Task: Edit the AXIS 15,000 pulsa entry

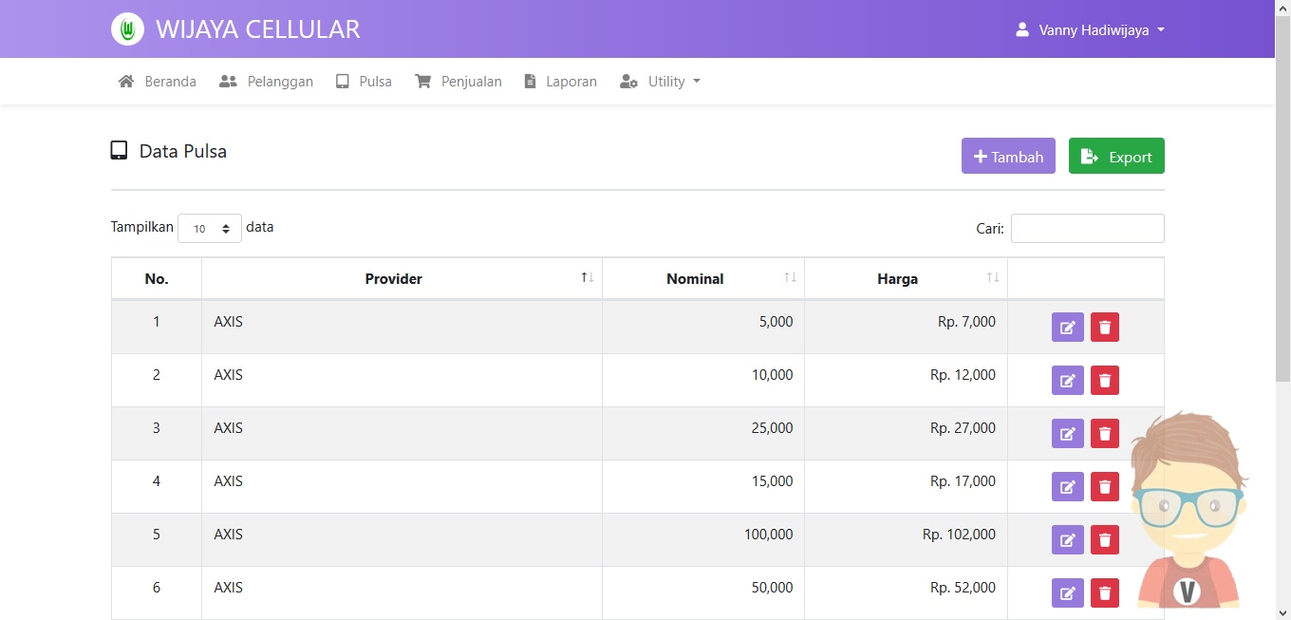Action: click(1067, 487)
